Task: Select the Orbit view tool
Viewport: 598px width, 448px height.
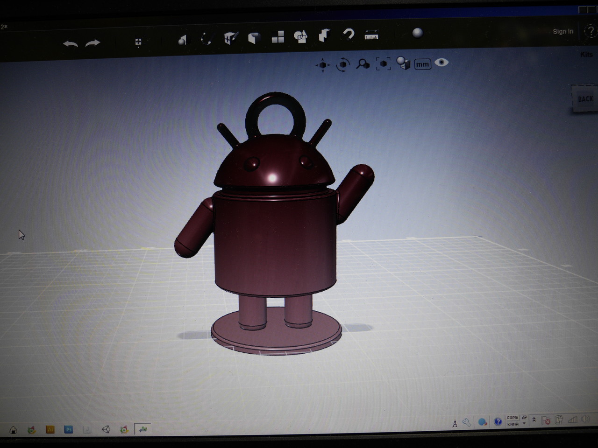Action: [343, 64]
